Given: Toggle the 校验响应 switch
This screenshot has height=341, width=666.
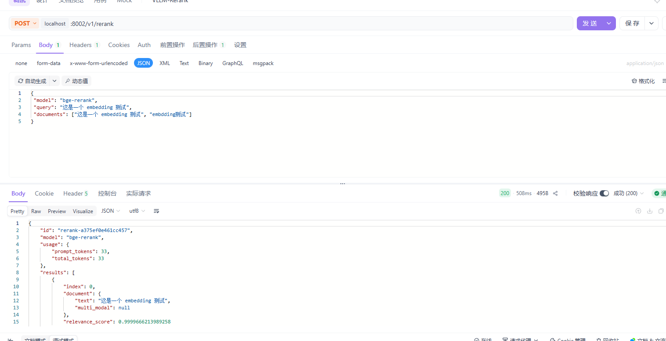Looking at the screenshot, I should click(604, 193).
